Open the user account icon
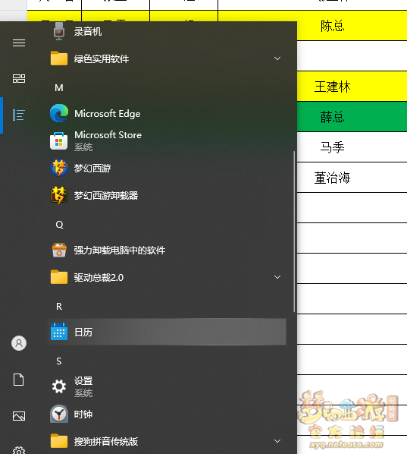The height and width of the screenshot is (454, 407). (19, 343)
